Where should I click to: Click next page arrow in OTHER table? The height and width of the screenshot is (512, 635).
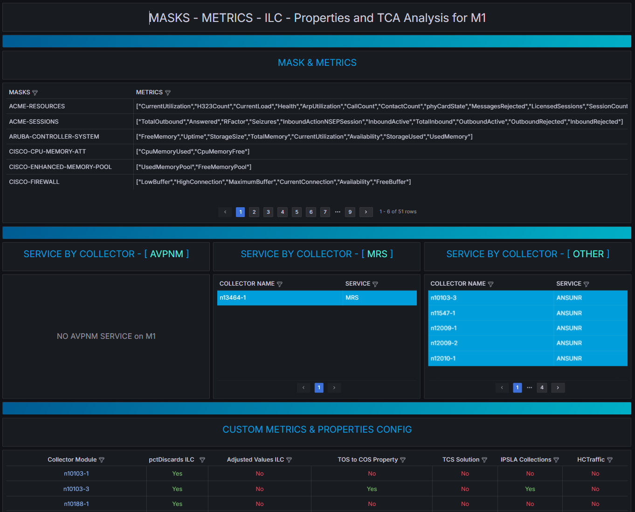click(x=558, y=388)
